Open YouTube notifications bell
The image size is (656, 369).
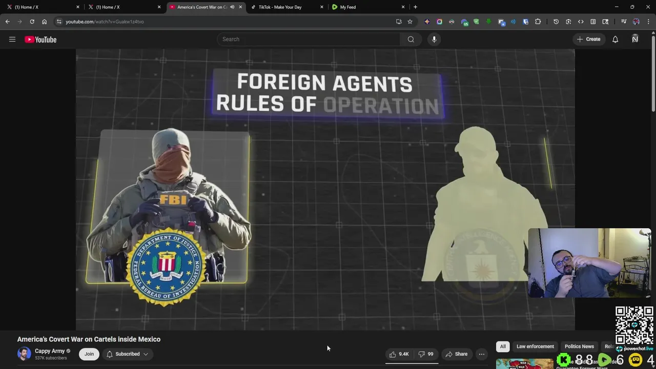point(616,39)
